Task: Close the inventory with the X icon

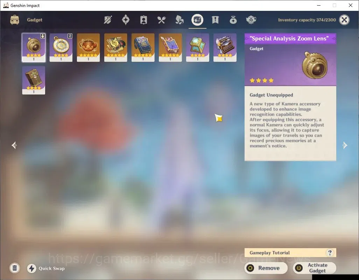Action: pyautogui.click(x=344, y=20)
